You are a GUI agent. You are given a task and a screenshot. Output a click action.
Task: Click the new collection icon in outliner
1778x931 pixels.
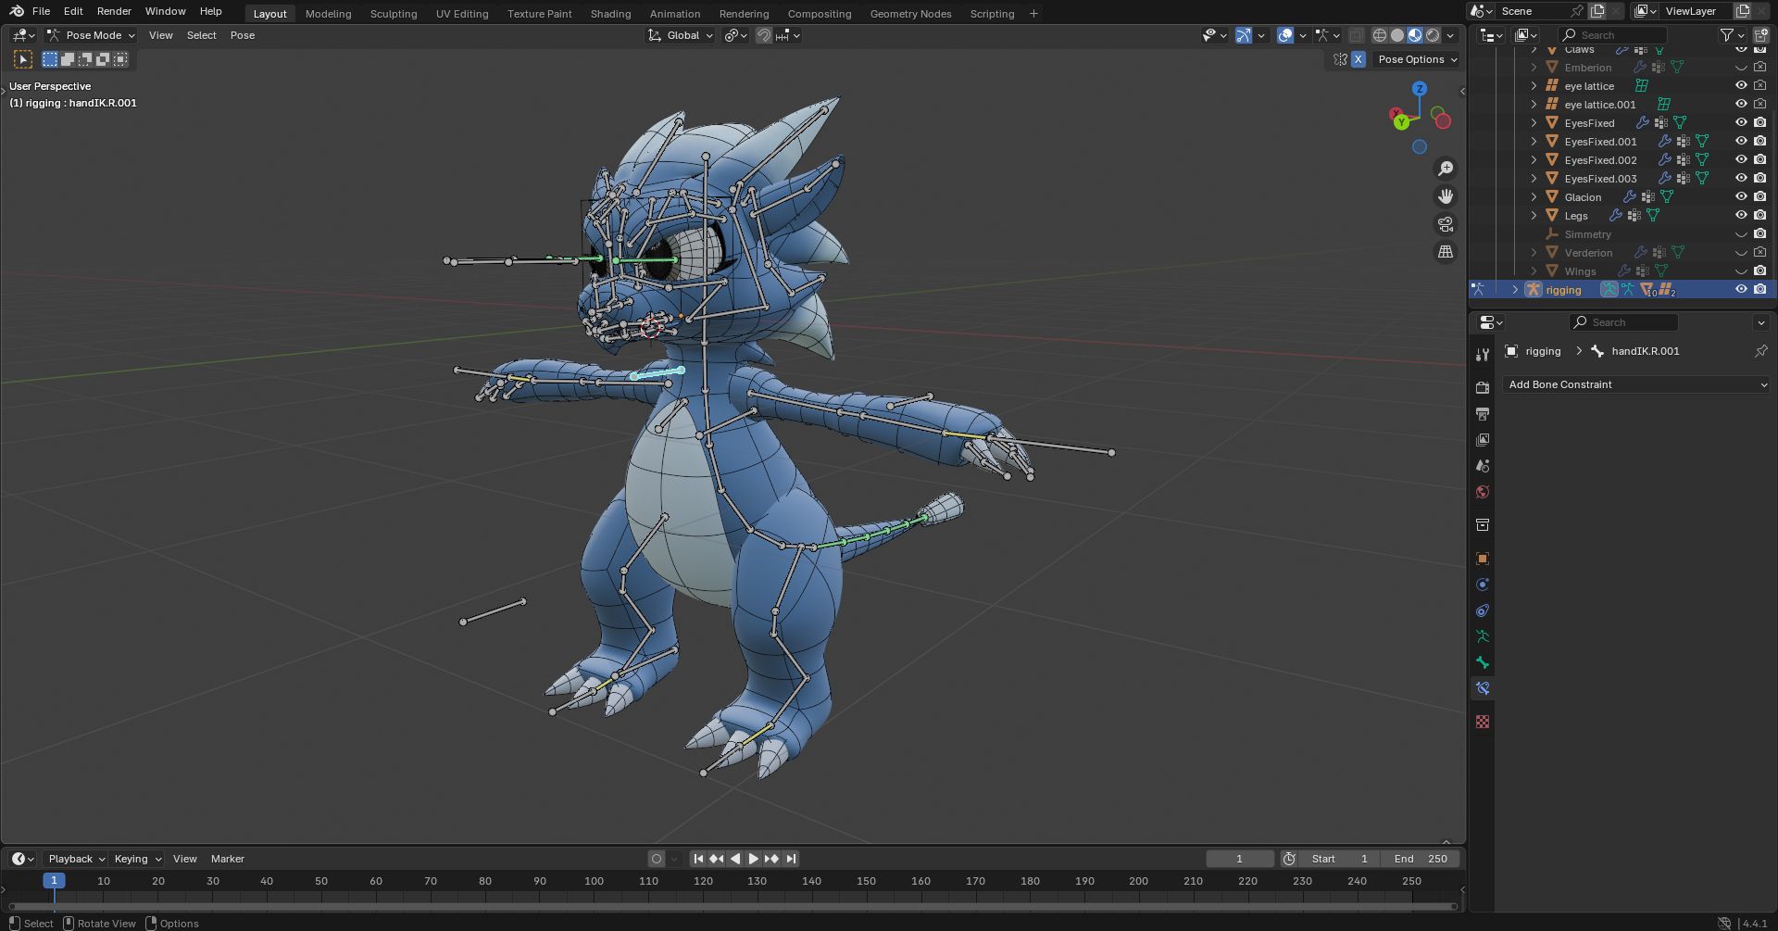pos(1760,35)
